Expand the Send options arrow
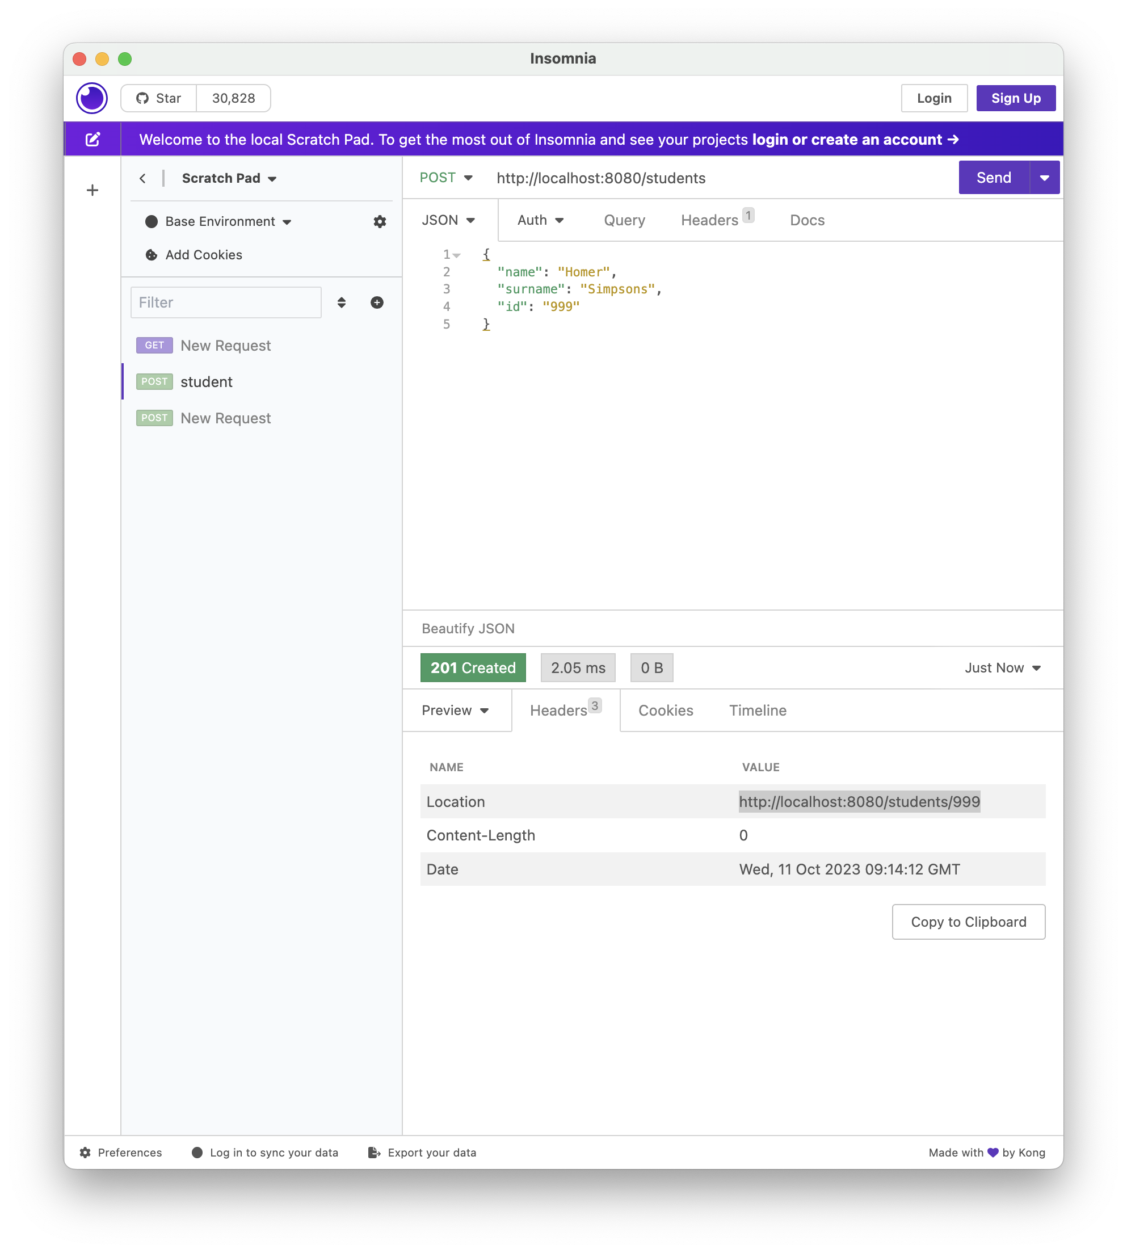1127x1253 pixels. (x=1045, y=178)
